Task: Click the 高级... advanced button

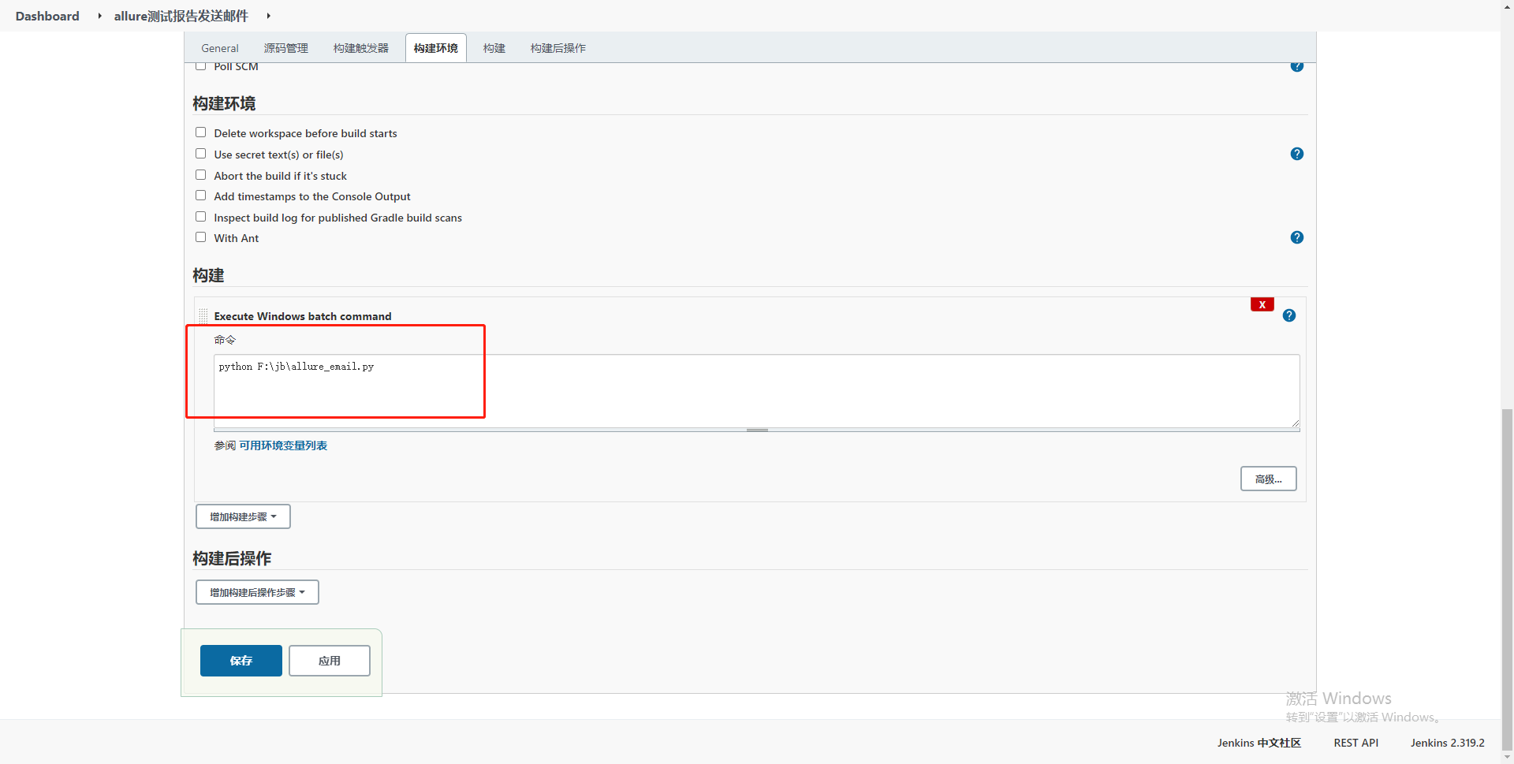Action: click(x=1268, y=479)
